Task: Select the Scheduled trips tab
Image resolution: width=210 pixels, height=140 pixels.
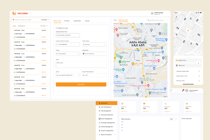Action: pos(21,26)
